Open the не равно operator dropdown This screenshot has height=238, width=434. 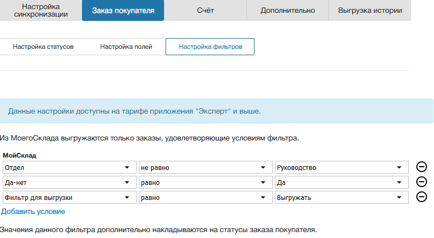click(205, 168)
